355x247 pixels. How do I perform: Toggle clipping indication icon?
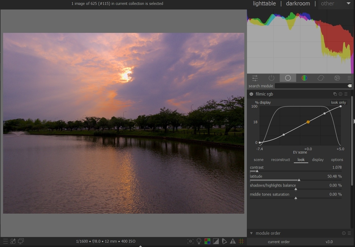pyautogui.click(x=216, y=241)
